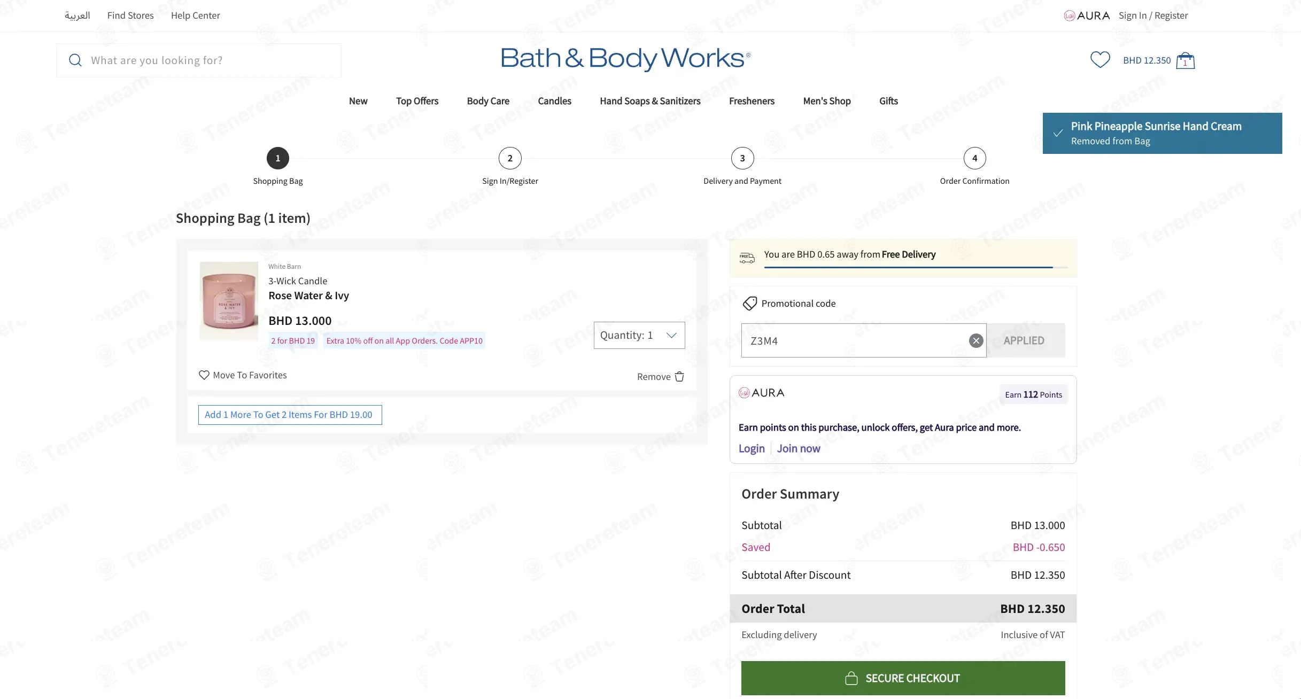Viewport: 1301px width, 699px height.
Task: Clear the promo code with X icon
Action: coord(976,340)
